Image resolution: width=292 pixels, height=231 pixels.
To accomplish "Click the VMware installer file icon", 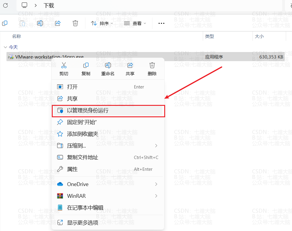I will pos(11,57).
